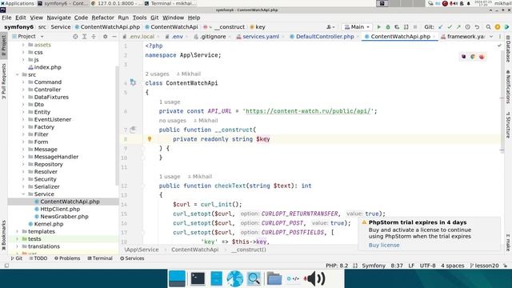Start debugging with the bug icon
The width and height of the screenshot is (512, 288).
point(388,27)
